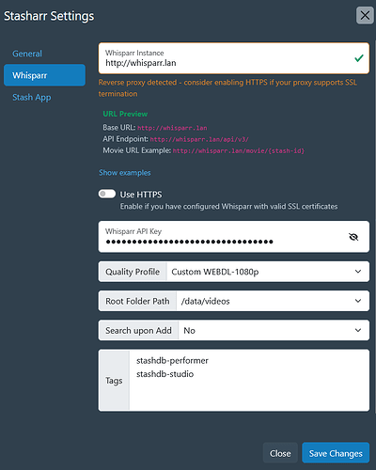This screenshot has height=470, width=376.
Task: Select the stashdb-studio tag
Action: (x=164, y=374)
